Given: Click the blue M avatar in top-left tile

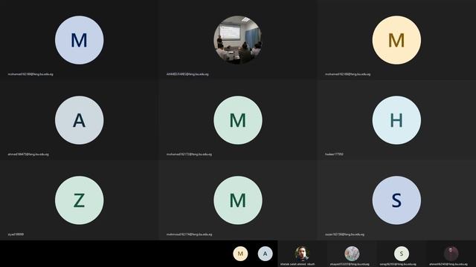Looking at the screenshot, I should (80, 40).
